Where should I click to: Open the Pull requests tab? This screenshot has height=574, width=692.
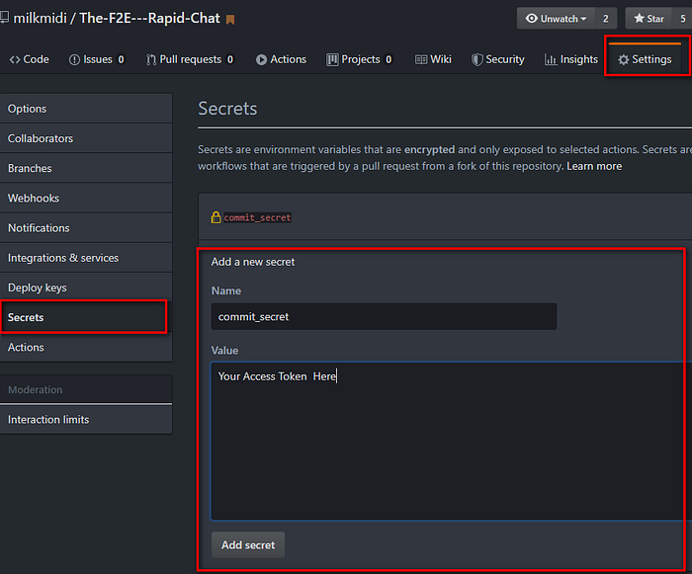[x=190, y=59]
